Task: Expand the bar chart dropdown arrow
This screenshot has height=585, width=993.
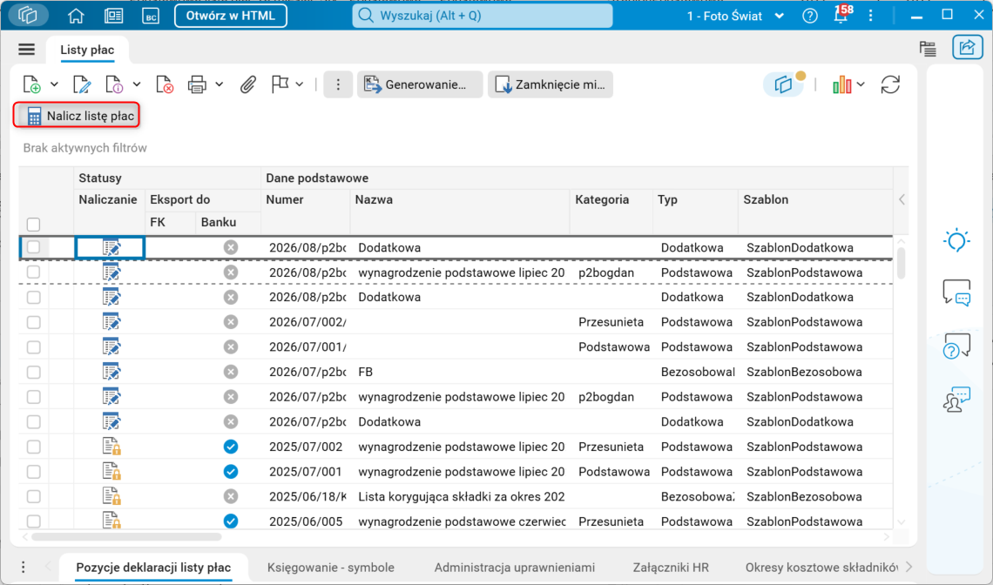Action: click(x=861, y=84)
